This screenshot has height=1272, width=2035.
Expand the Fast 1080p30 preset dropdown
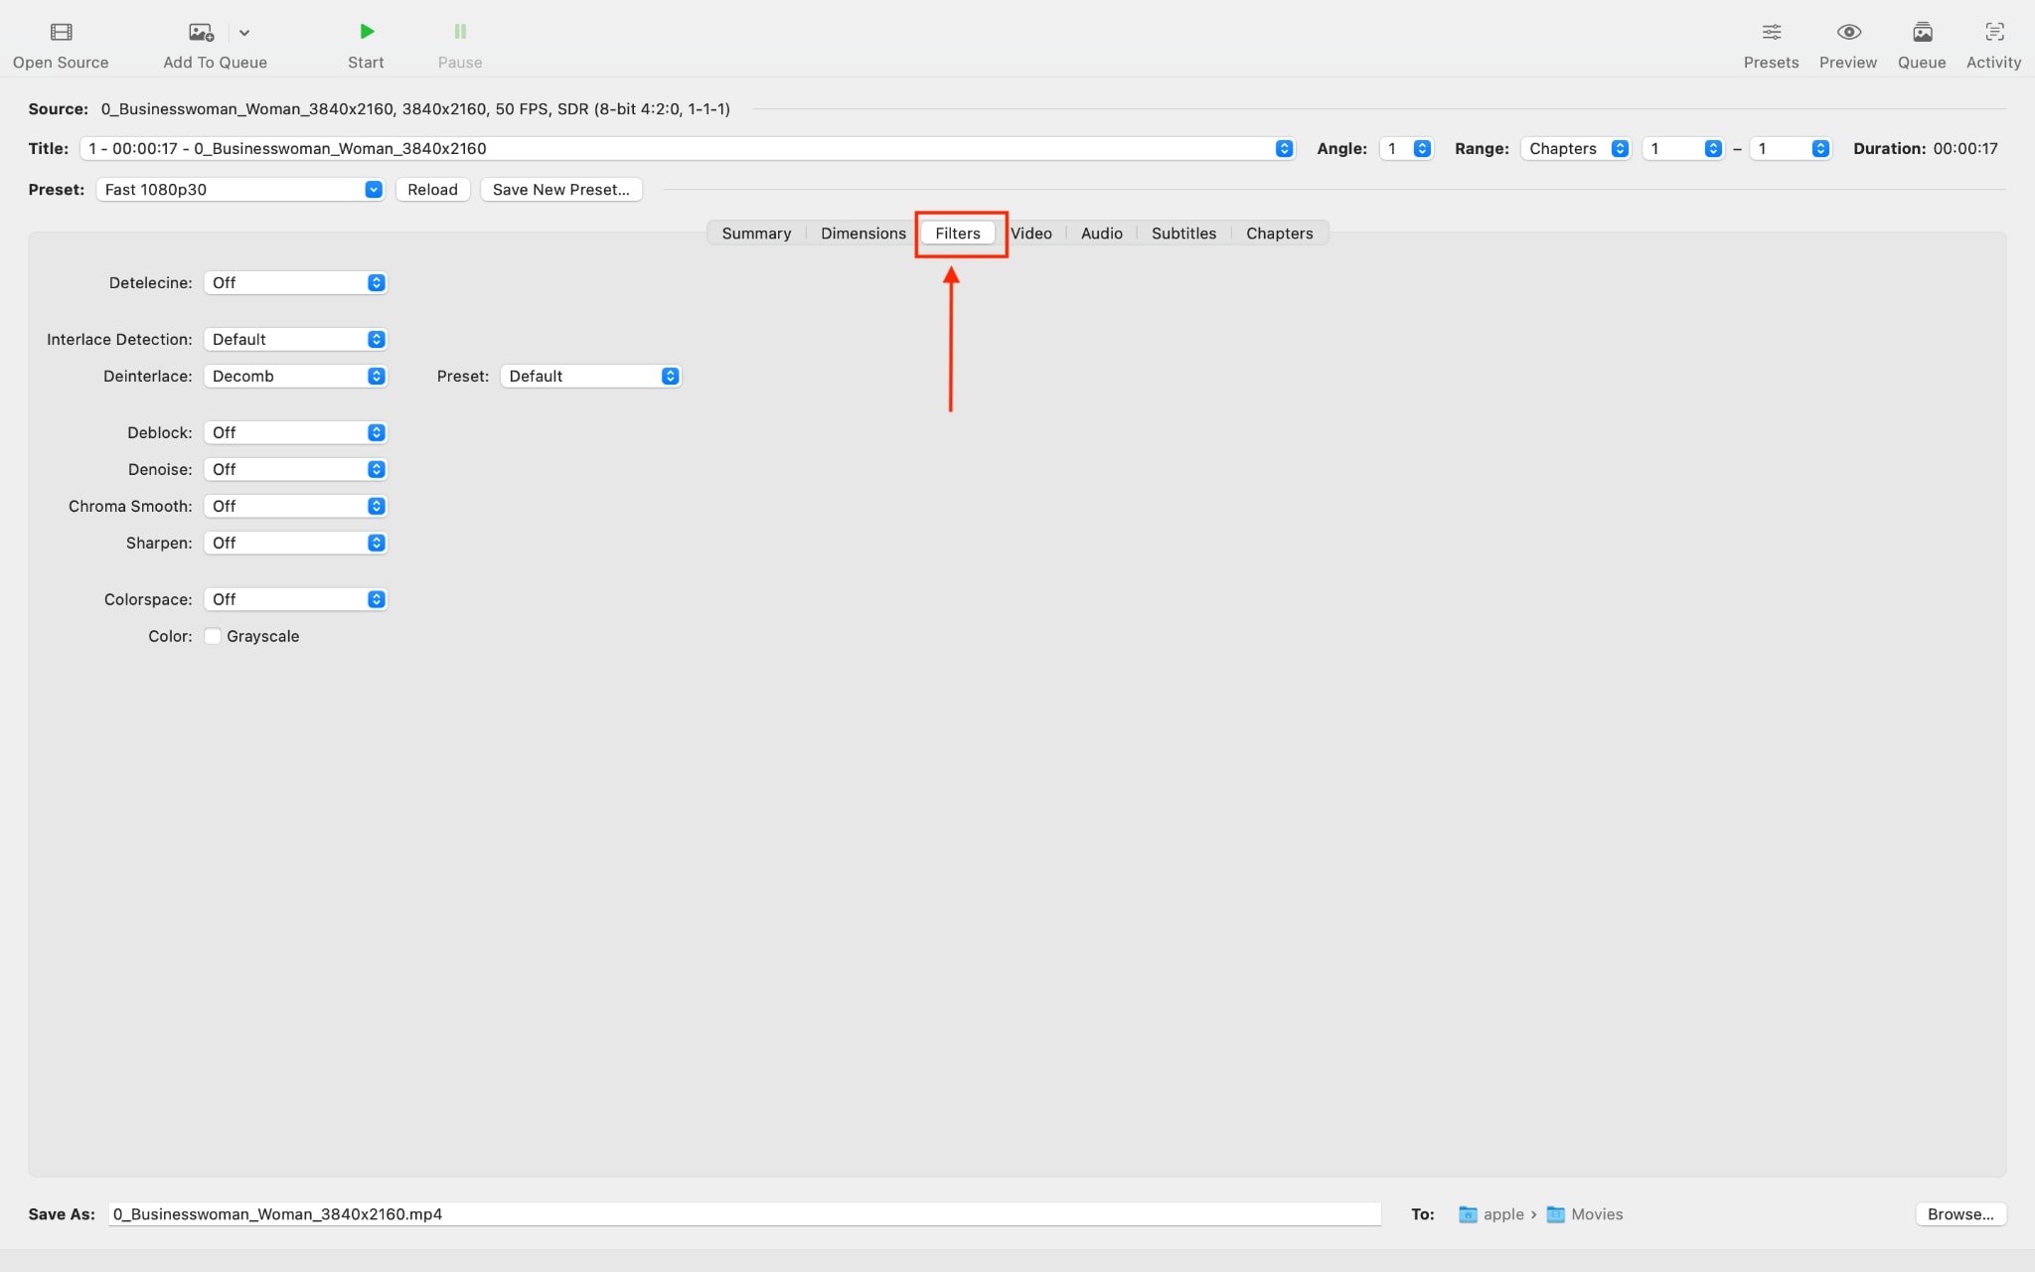click(241, 190)
